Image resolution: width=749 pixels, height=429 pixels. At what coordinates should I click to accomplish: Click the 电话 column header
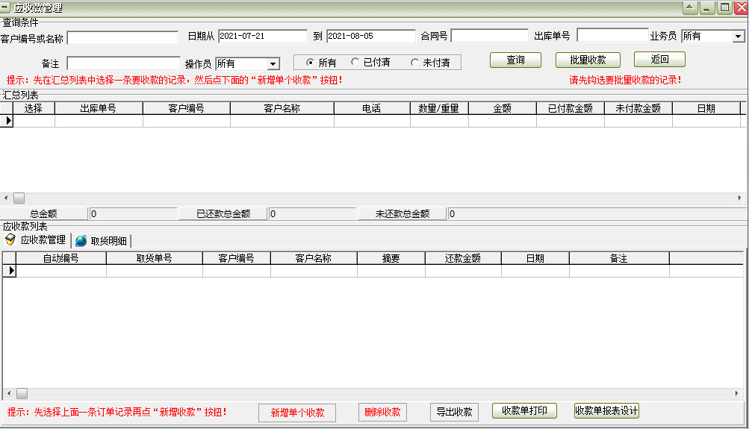point(372,108)
